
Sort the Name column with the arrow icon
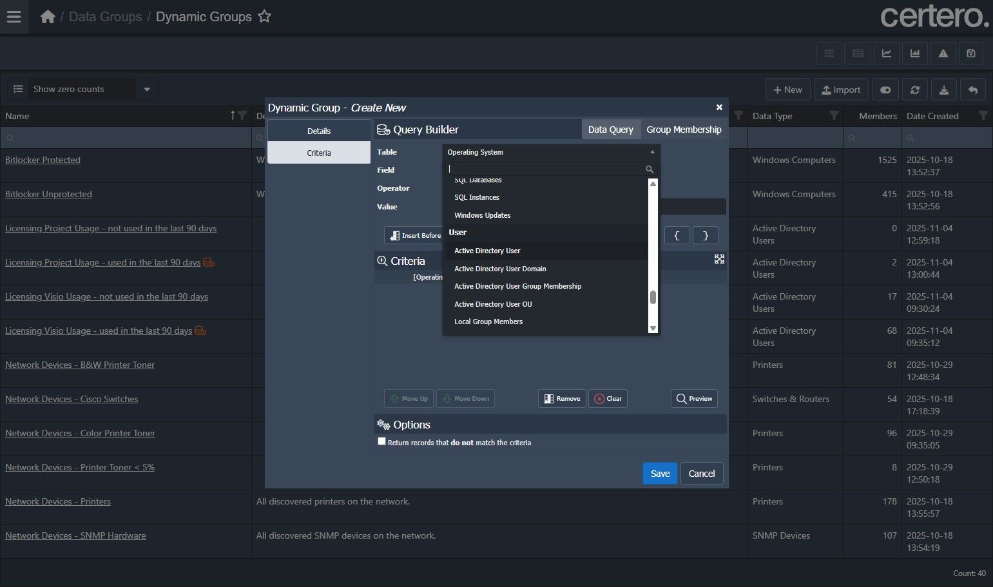click(x=233, y=116)
